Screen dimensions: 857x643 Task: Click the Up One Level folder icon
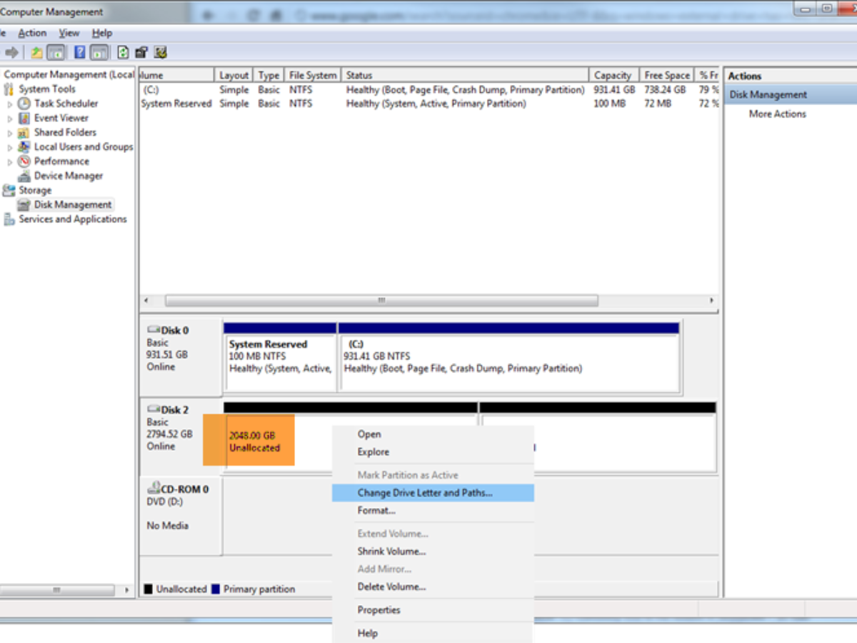click(36, 52)
